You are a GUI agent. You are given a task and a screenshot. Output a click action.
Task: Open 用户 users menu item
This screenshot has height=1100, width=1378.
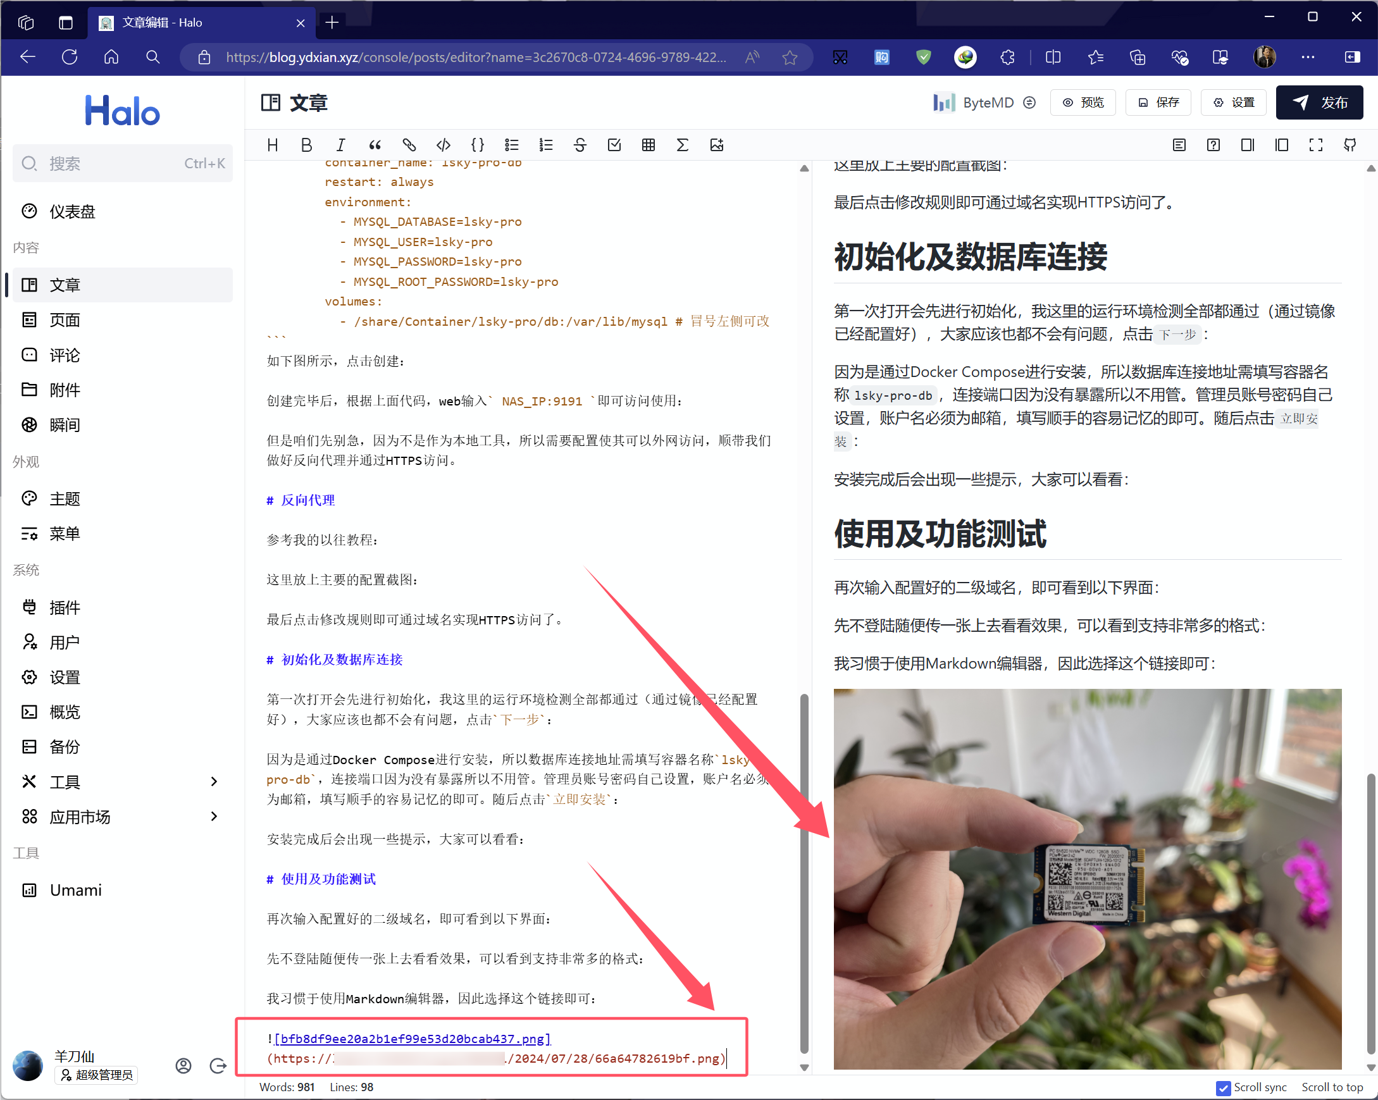[122, 643]
